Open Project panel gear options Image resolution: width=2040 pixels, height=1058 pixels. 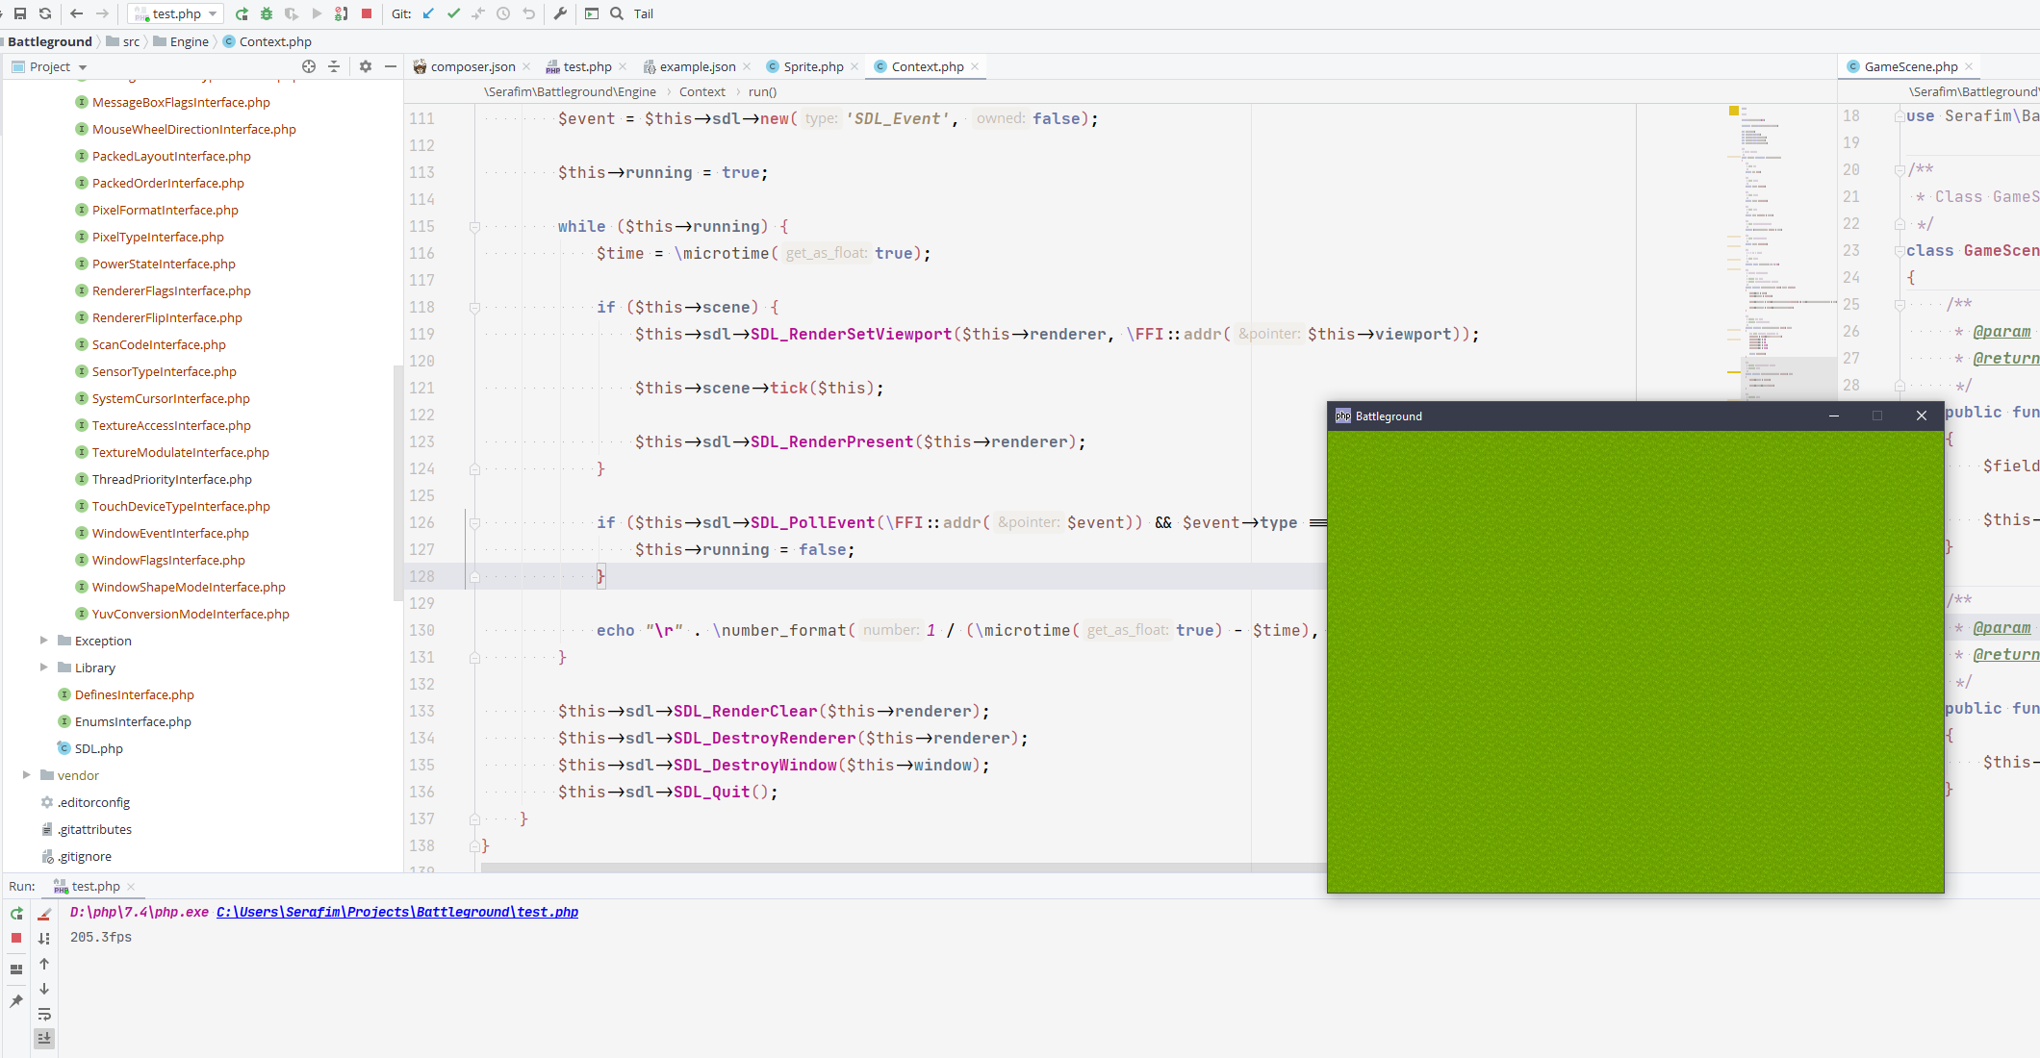coord(366,66)
